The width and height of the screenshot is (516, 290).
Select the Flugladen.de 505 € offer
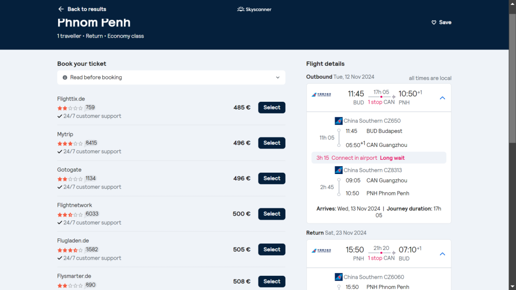coord(271,250)
